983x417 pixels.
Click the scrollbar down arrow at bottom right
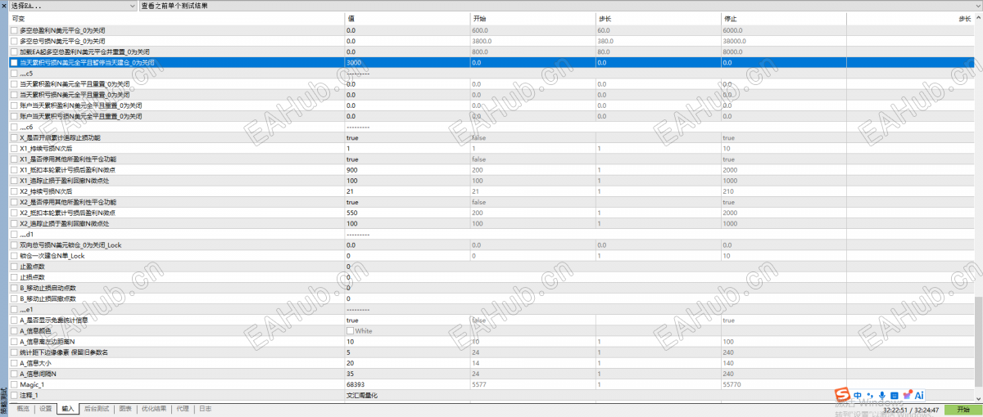click(x=978, y=397)
